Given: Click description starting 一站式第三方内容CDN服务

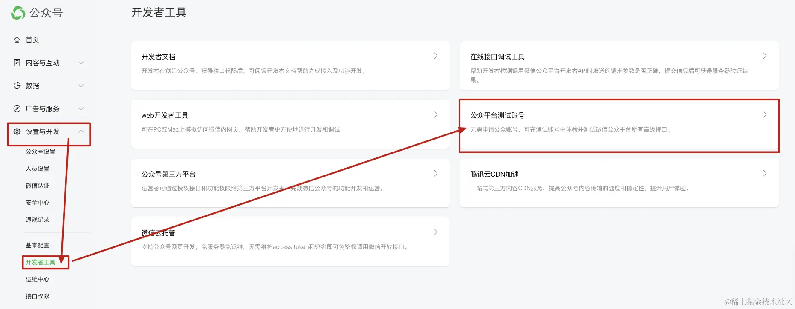Looking at the screenshot, I should tap(581, 188).
